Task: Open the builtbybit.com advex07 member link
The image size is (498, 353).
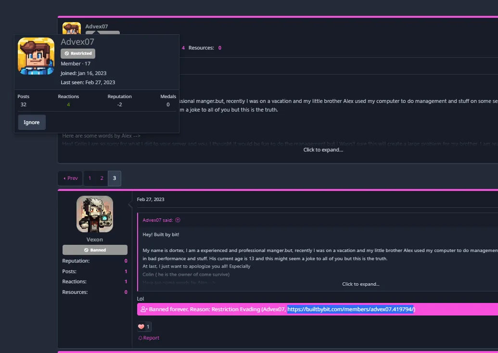Action: (351, 309)
